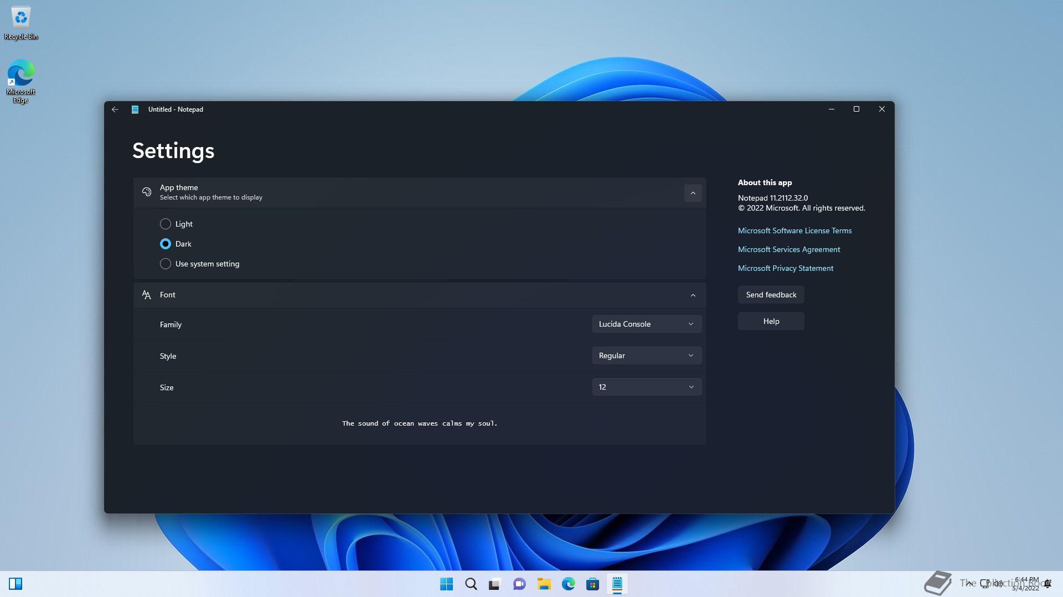Viewport: 1063px width, 597px height.
Task: Open taskbar Search
Action: point(471,584)
